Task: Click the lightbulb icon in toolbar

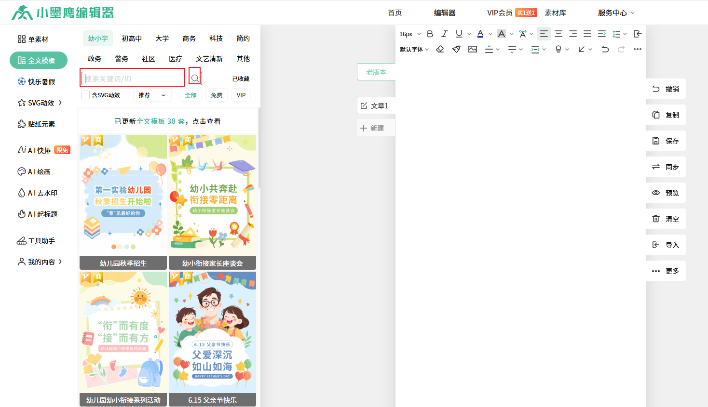Action: pyautogui.click(x=558, y=49)
